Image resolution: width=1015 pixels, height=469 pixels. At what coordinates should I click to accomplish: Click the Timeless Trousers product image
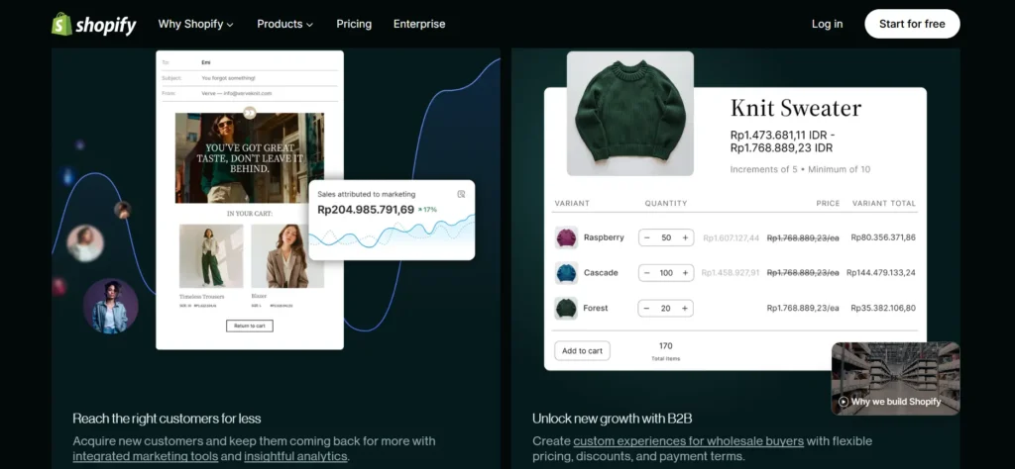[211, 256]
